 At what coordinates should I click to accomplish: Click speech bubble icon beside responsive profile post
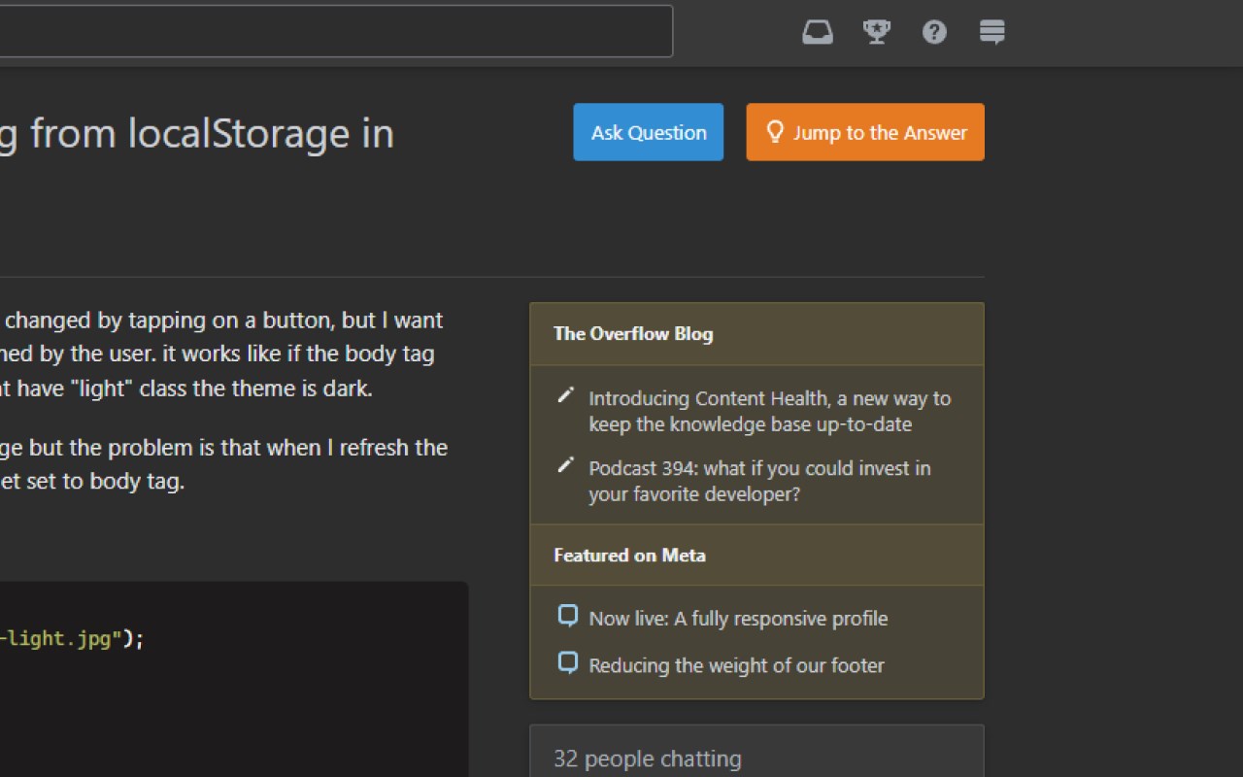567,616
